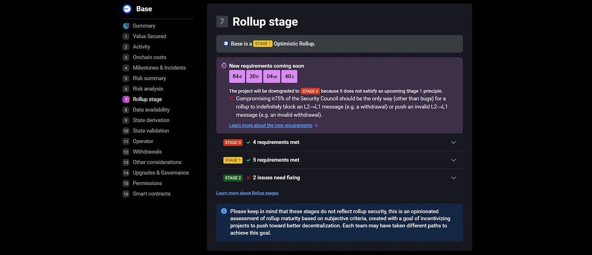Navigate to Upgrades & Governance
Image resolution: width=592 pixels, height=255 pixels.
pyautogui.click(x=161, y=173)
